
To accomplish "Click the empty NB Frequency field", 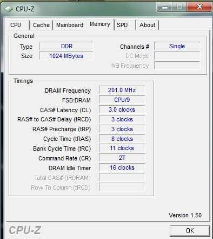I will (177, 66).
